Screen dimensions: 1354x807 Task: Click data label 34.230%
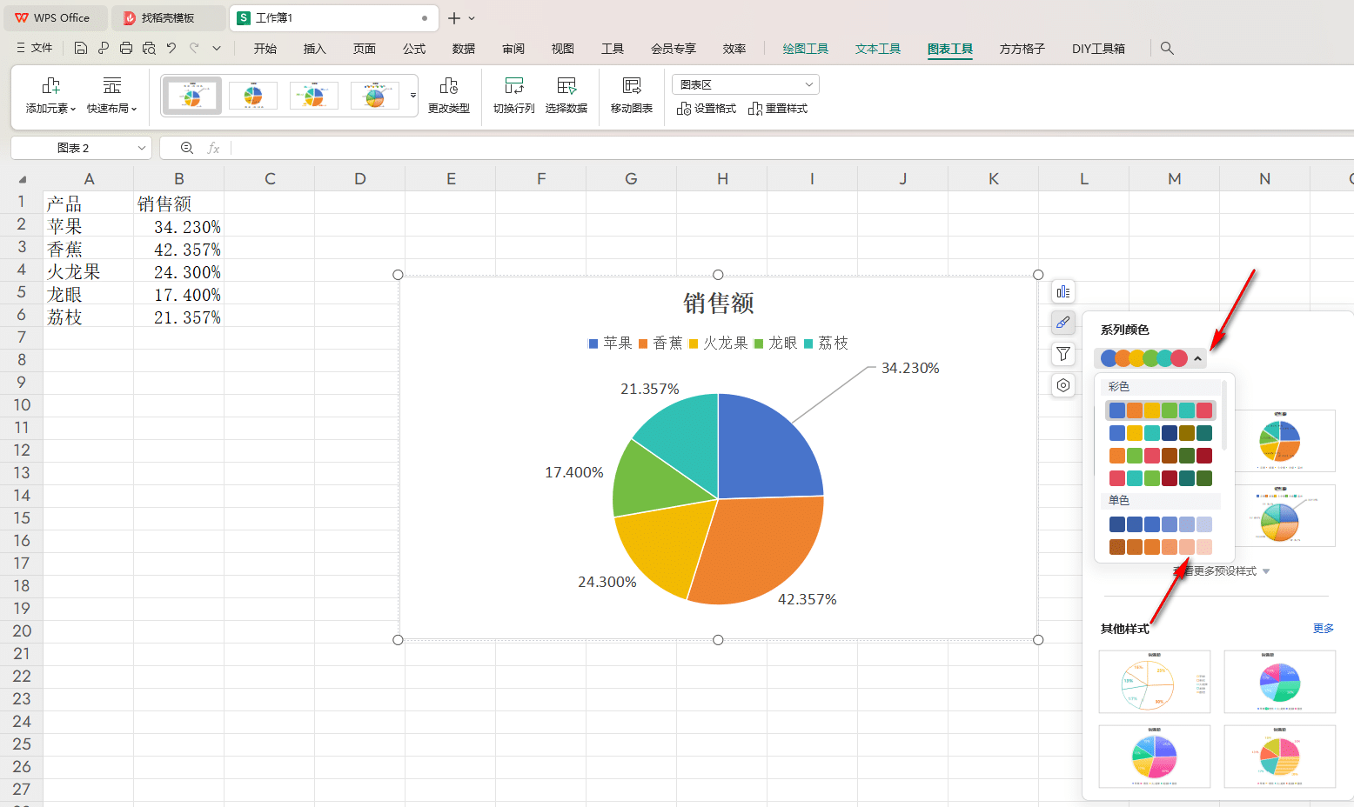[x=910, y=368]
